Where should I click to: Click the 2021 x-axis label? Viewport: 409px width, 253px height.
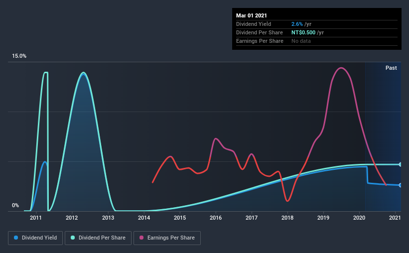(395, 218)
